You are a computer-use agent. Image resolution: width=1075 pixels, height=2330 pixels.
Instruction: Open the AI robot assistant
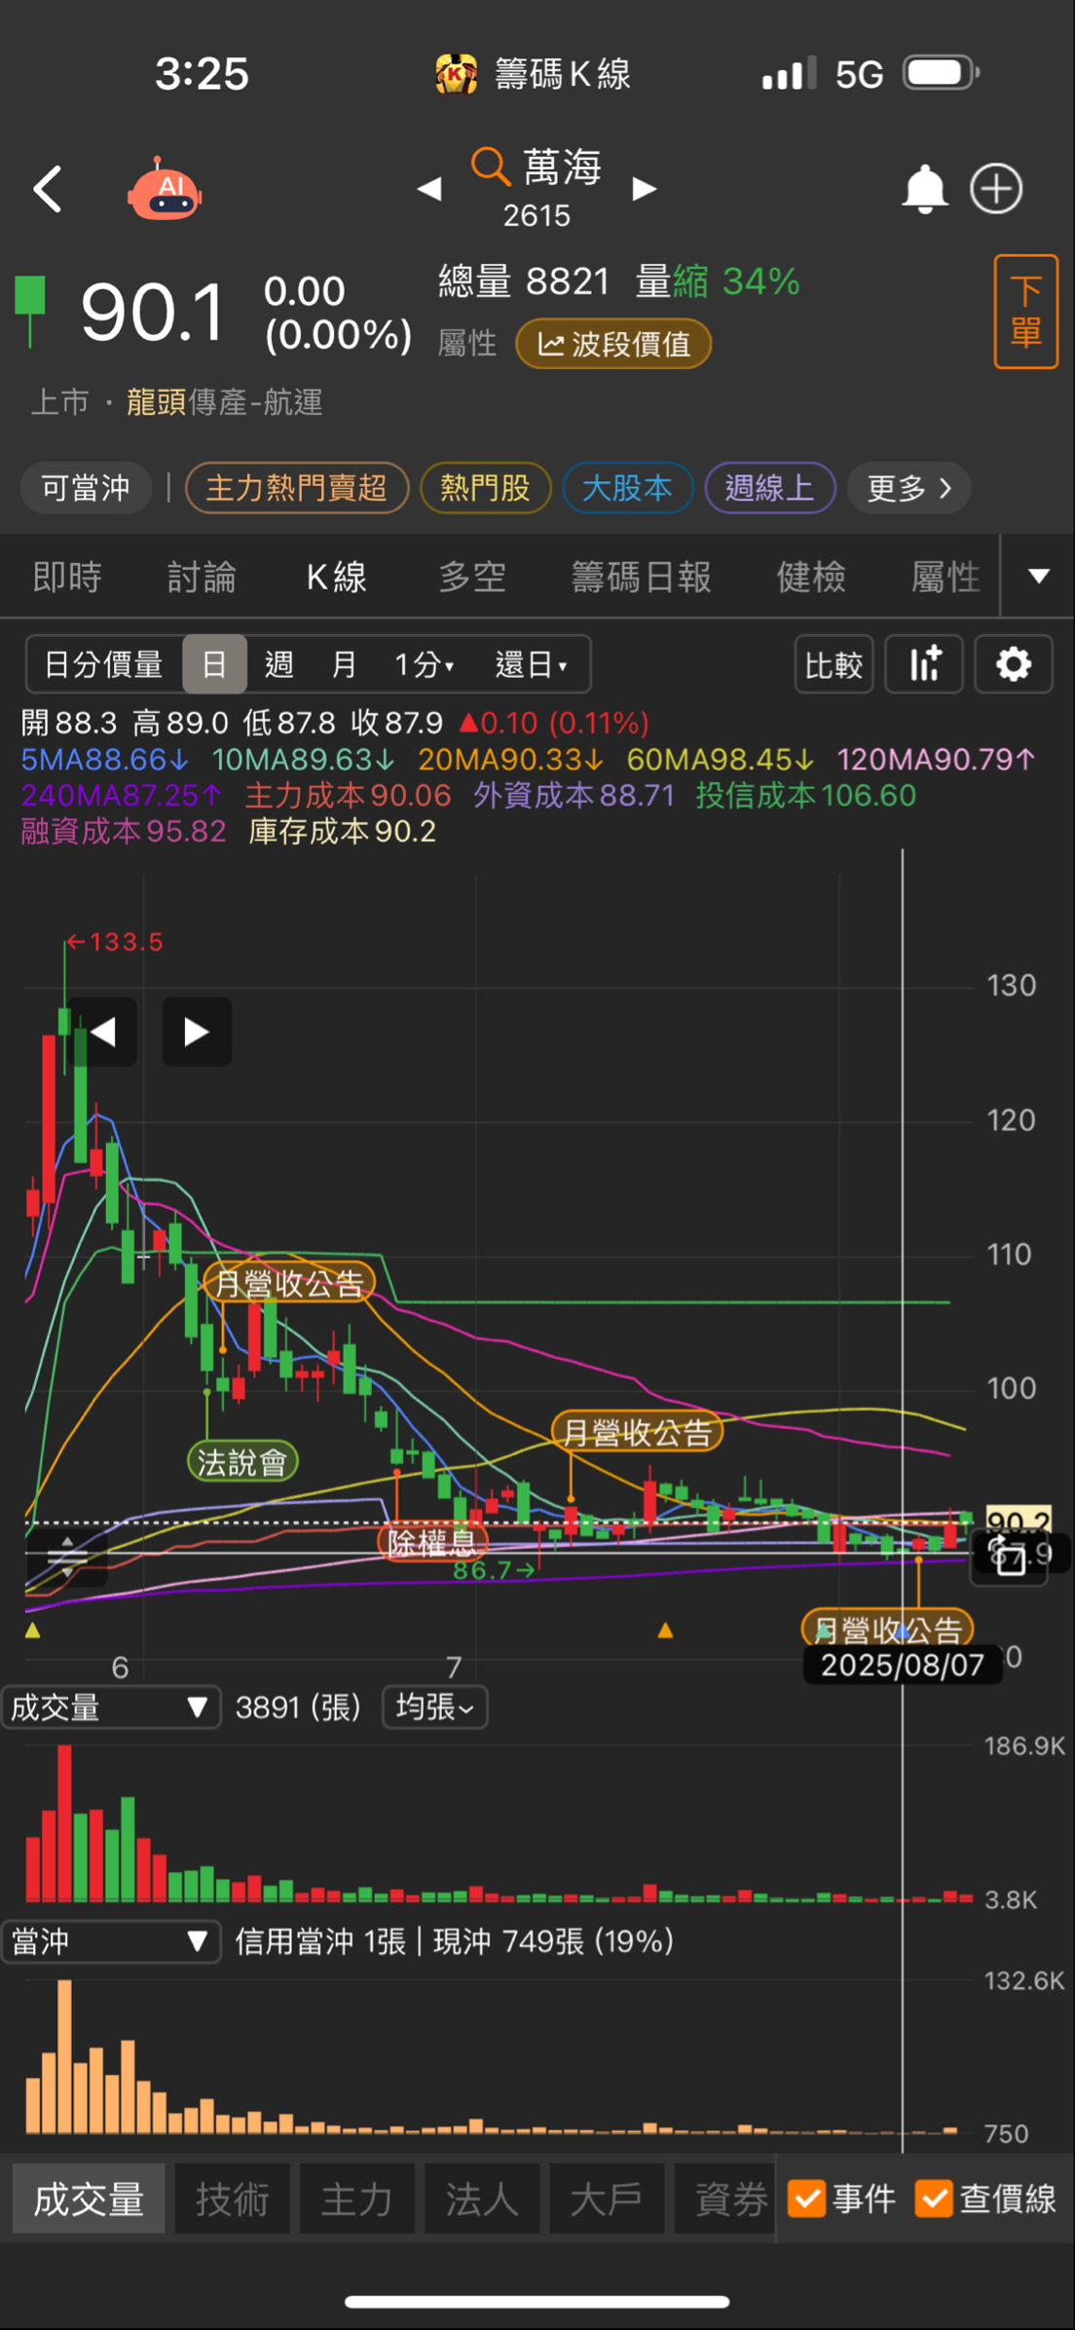pos(165,188)
